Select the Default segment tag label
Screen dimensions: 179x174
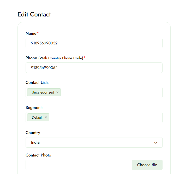tap(37, 118)
